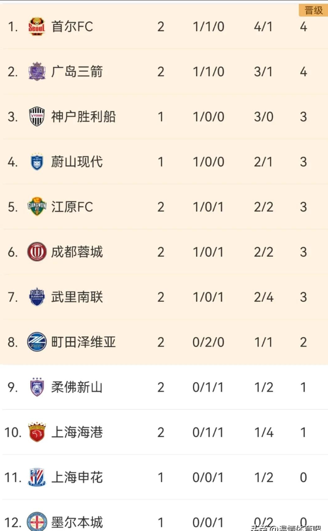This screenshot has width=328, height=531.
Task: Click the Johor Darul Ta'zim crest
Action: [37, 387]
